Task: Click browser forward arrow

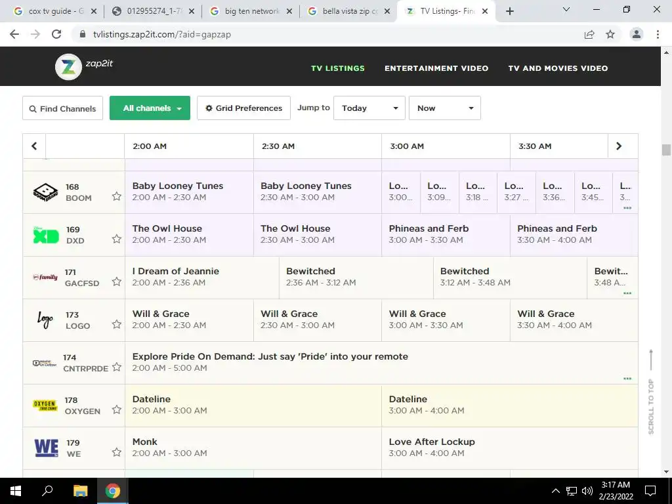Action: pyautogui.click(x=35, y=34)
